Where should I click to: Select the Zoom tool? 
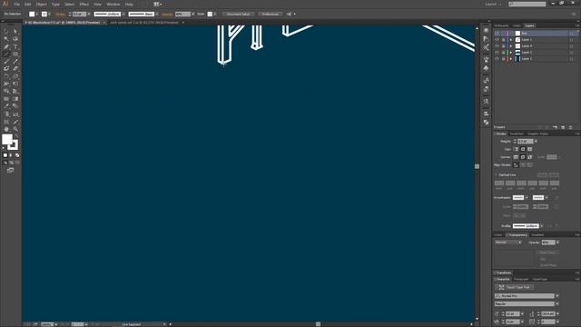click(15, 129)
